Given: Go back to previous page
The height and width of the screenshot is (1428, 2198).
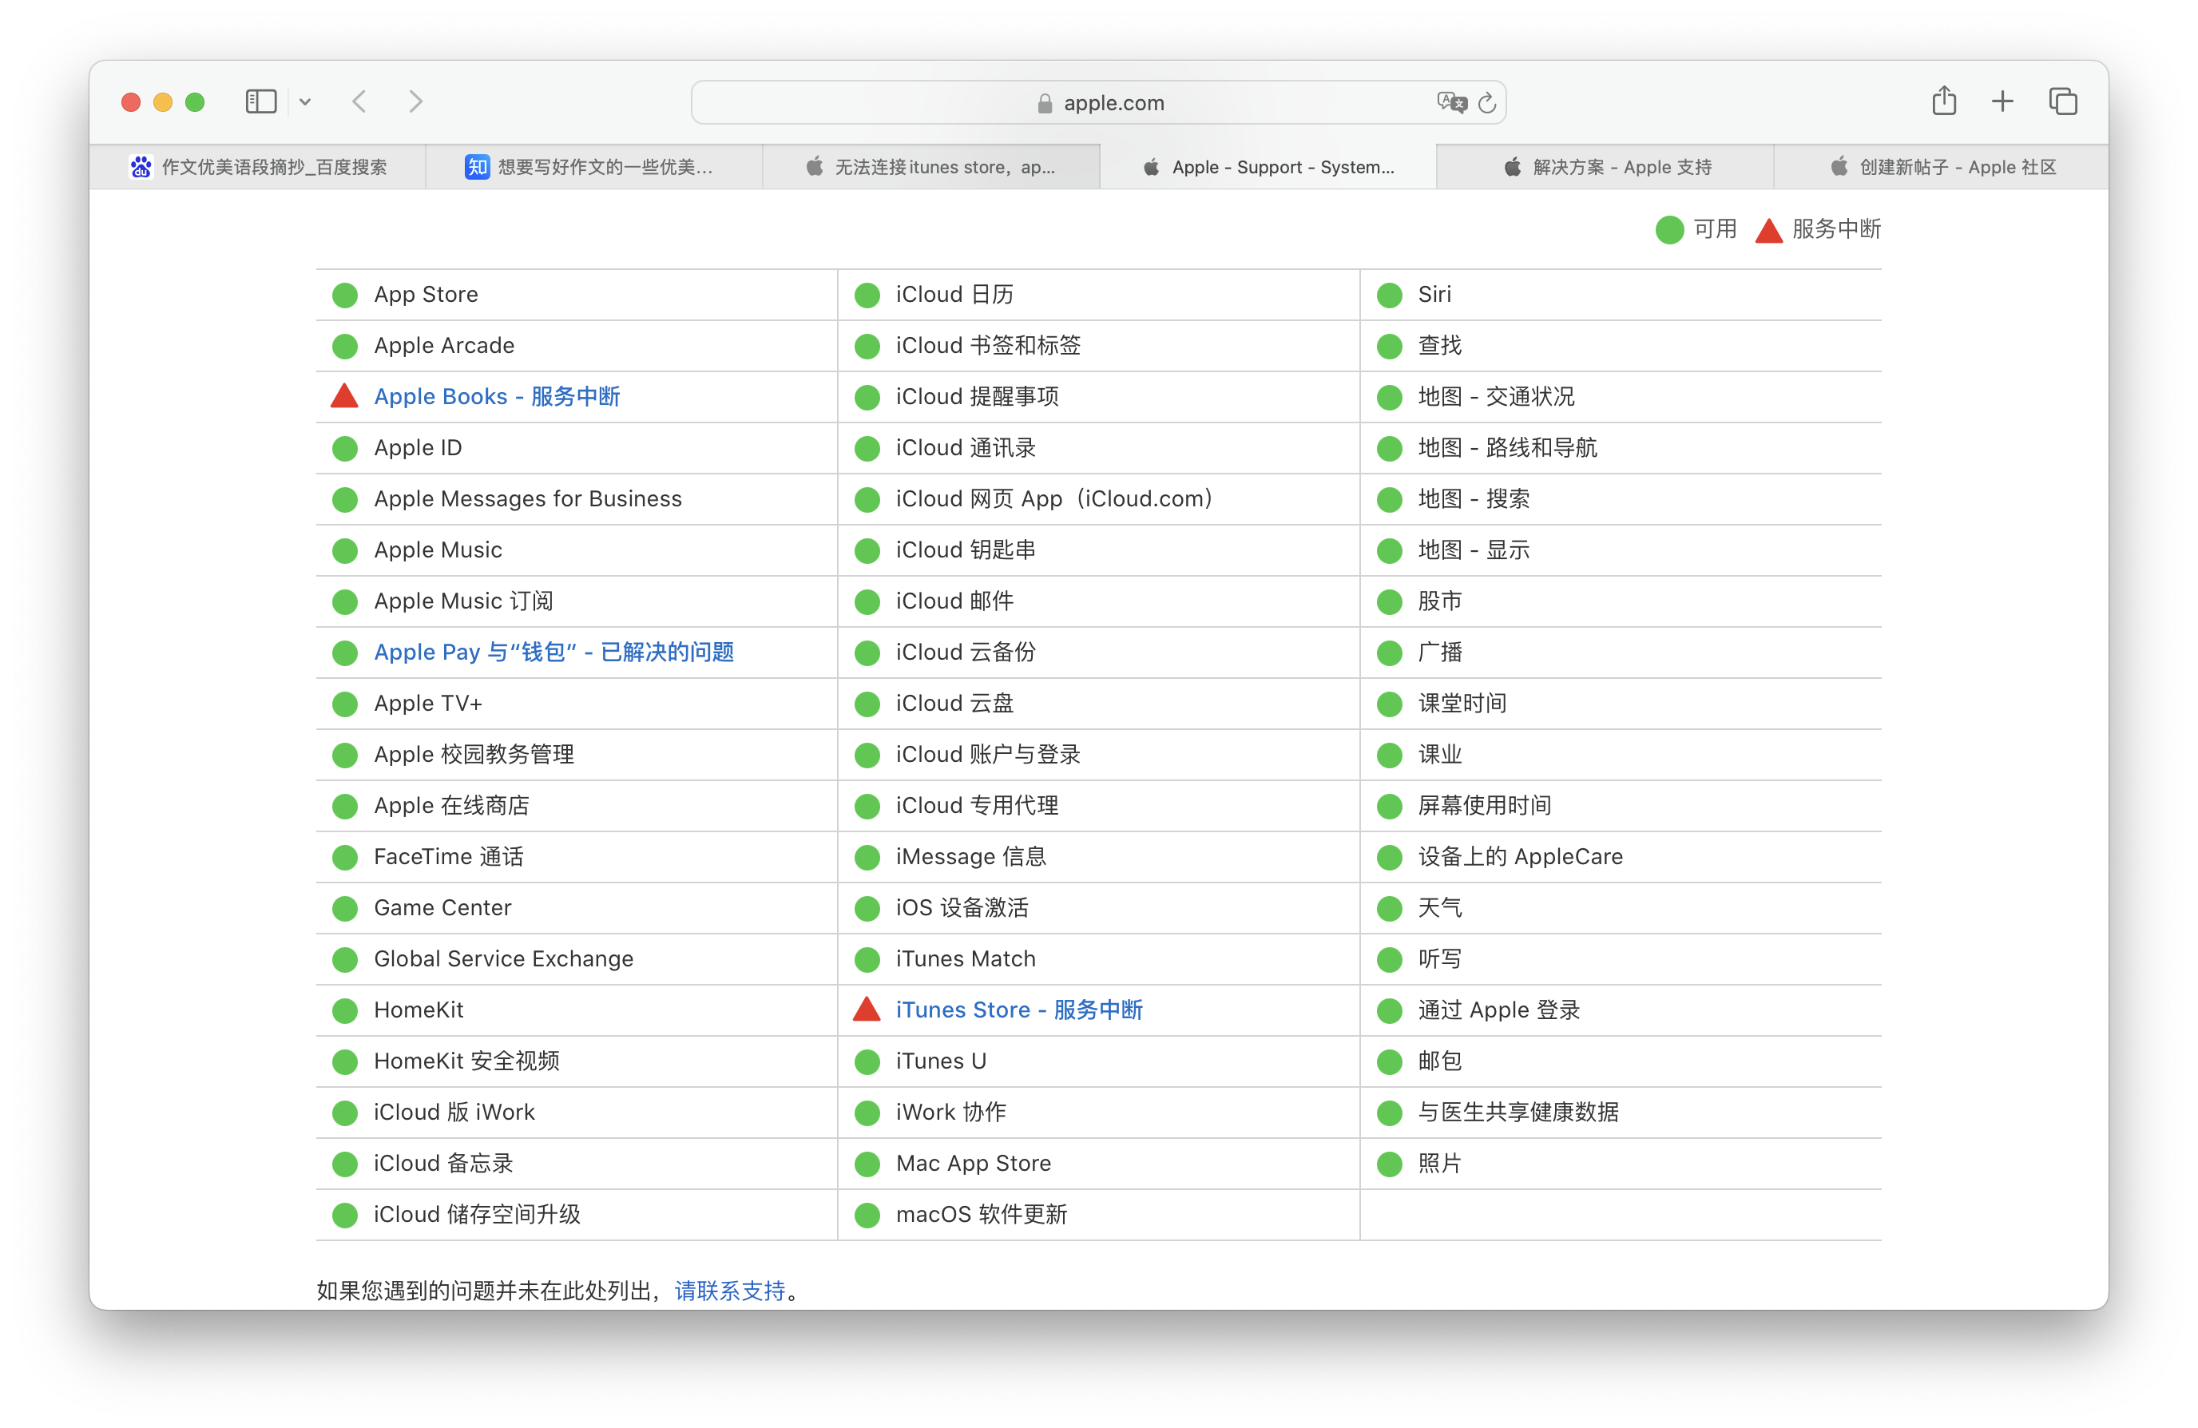Looking at the screenshot, I should point(359,101).
